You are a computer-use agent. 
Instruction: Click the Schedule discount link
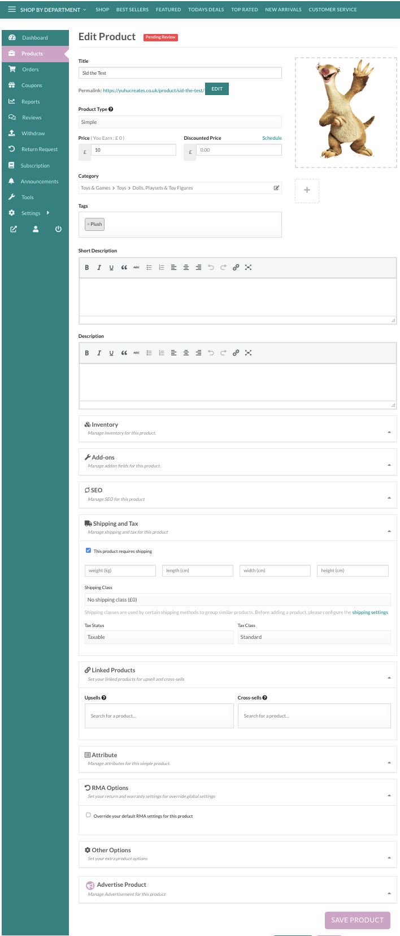[x=272, y=138]
